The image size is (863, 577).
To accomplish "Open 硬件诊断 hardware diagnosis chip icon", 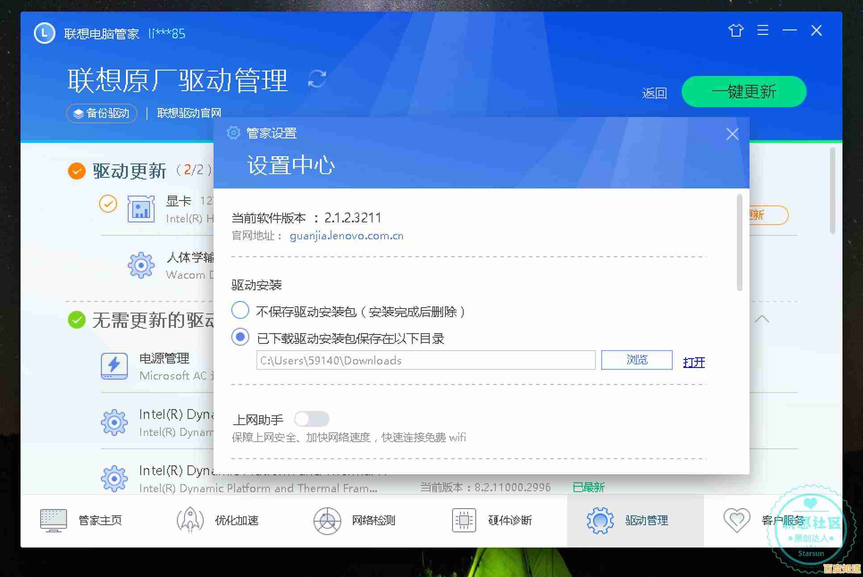I will (x=463, y=520).
